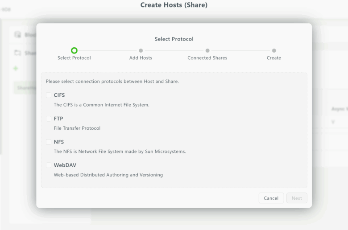
Task: Check the NFS protocol checkbox
Action: (49, 142)
